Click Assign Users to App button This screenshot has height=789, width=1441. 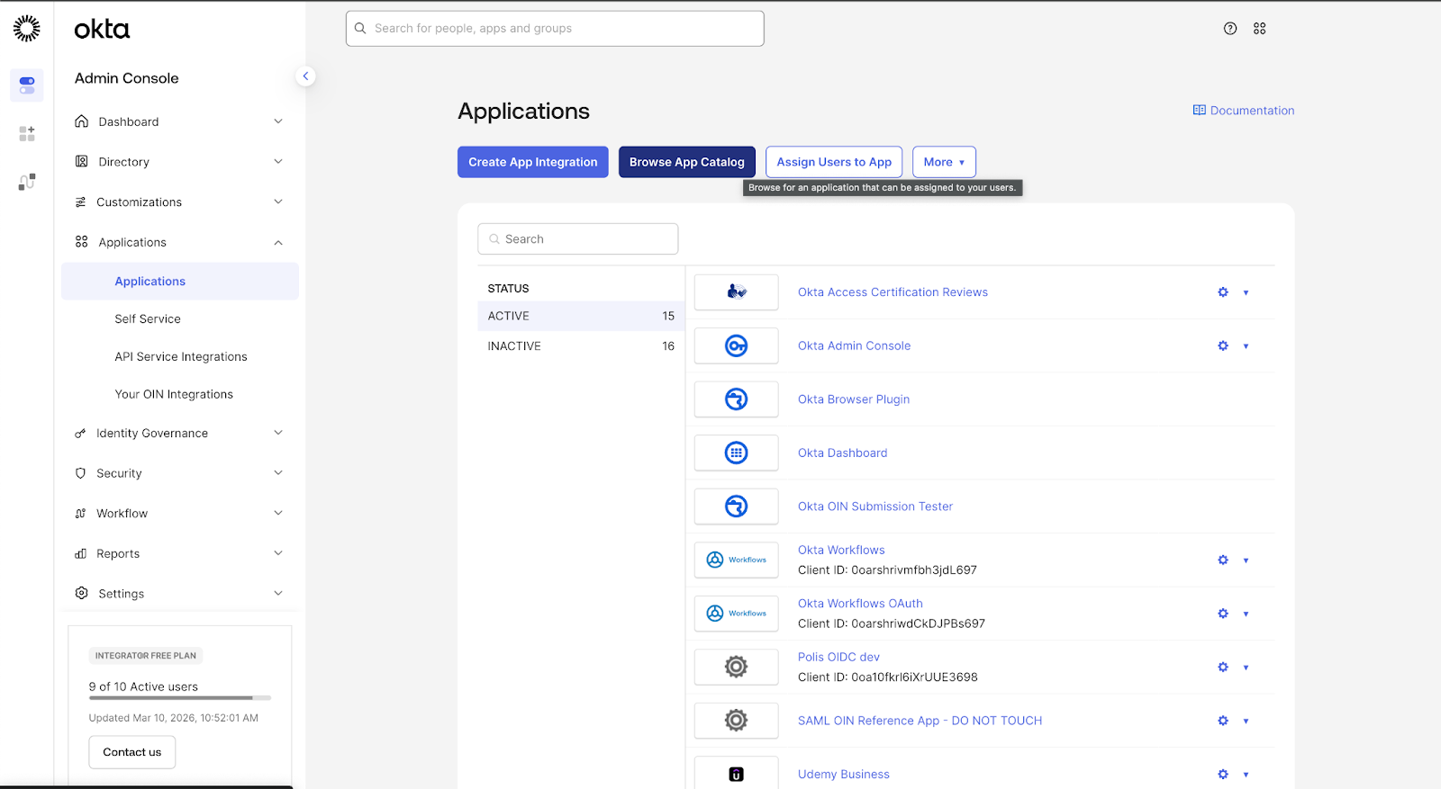(x=834, y=162)
